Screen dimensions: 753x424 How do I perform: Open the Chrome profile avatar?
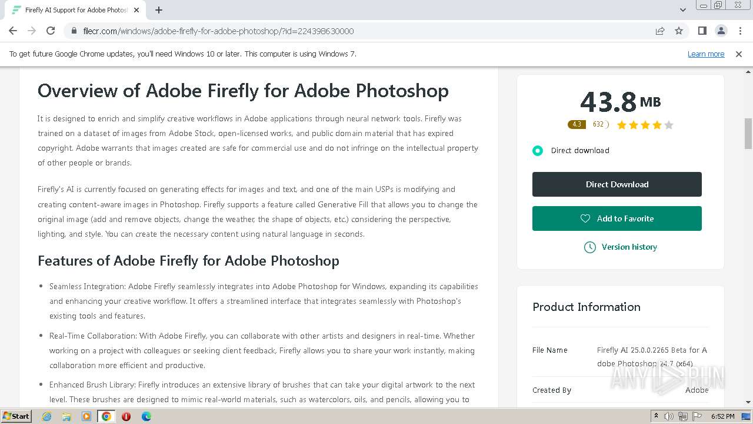pos(721,31)
